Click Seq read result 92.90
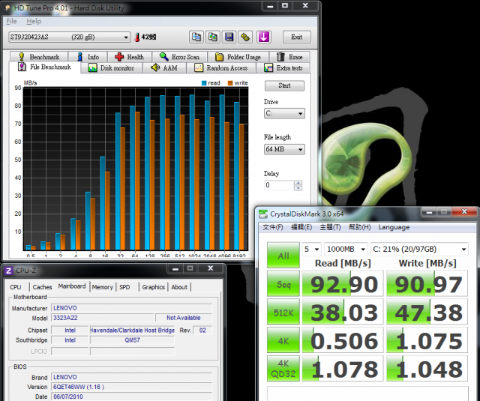 343,284
